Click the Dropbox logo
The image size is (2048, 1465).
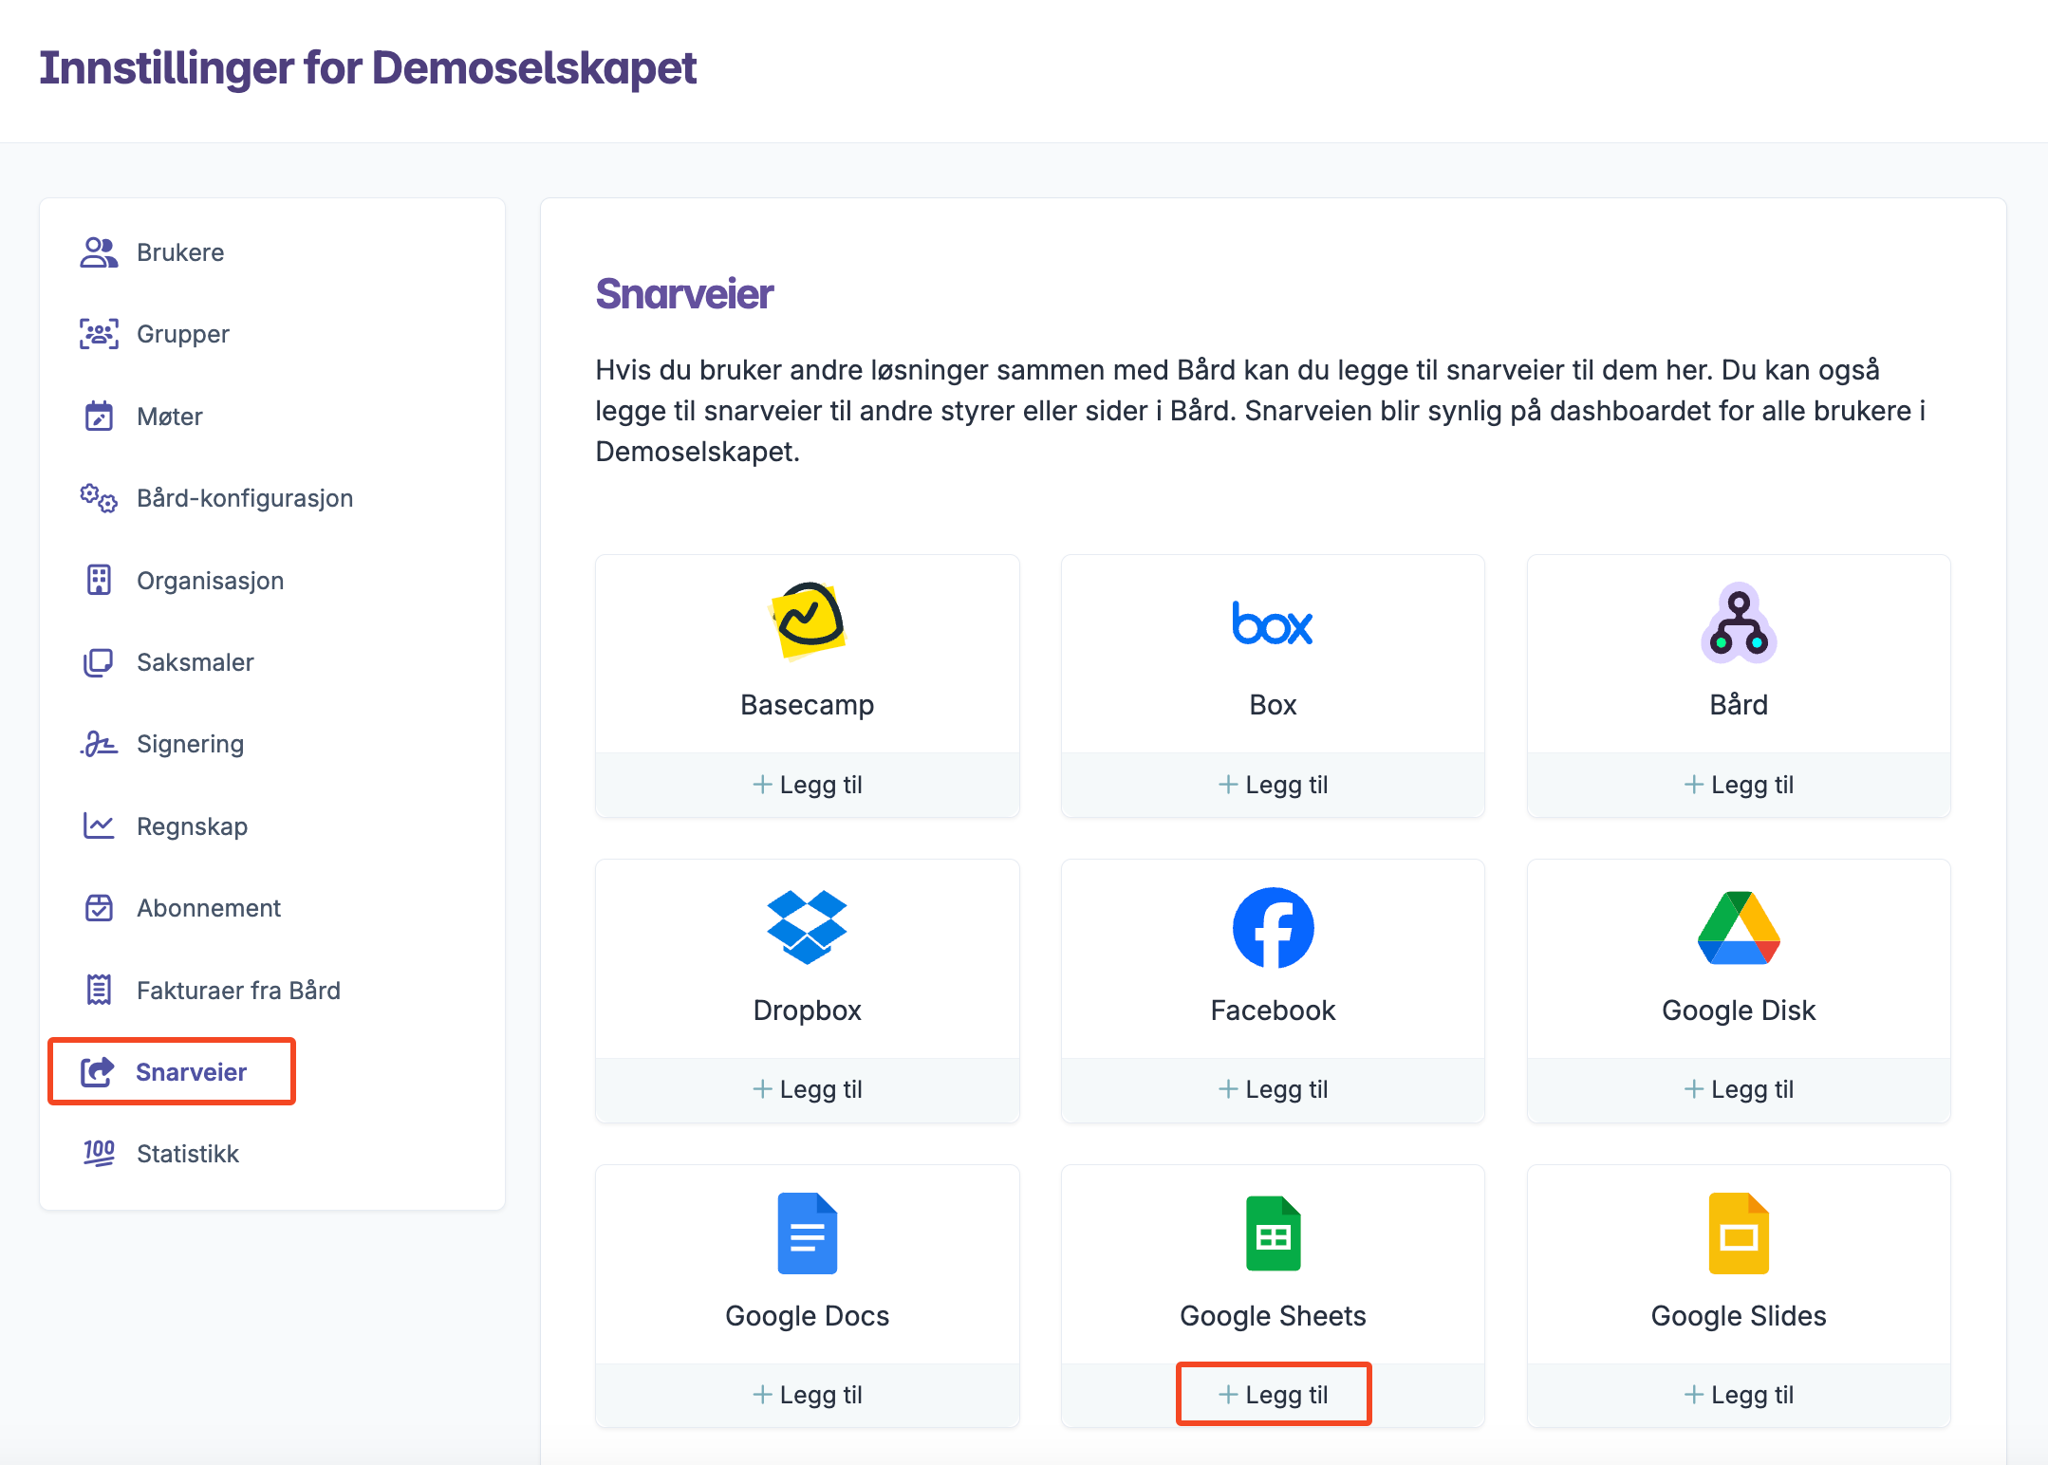pos(808,927)
